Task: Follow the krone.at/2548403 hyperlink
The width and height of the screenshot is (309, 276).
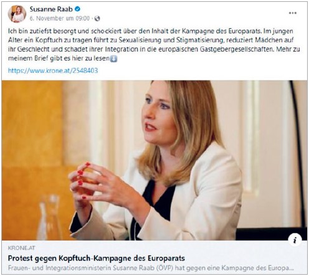Action: 53,70
